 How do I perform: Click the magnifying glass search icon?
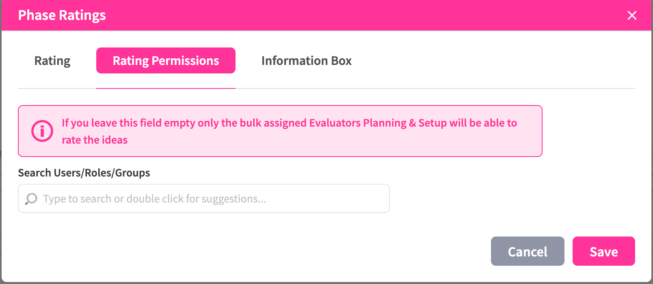31,199
